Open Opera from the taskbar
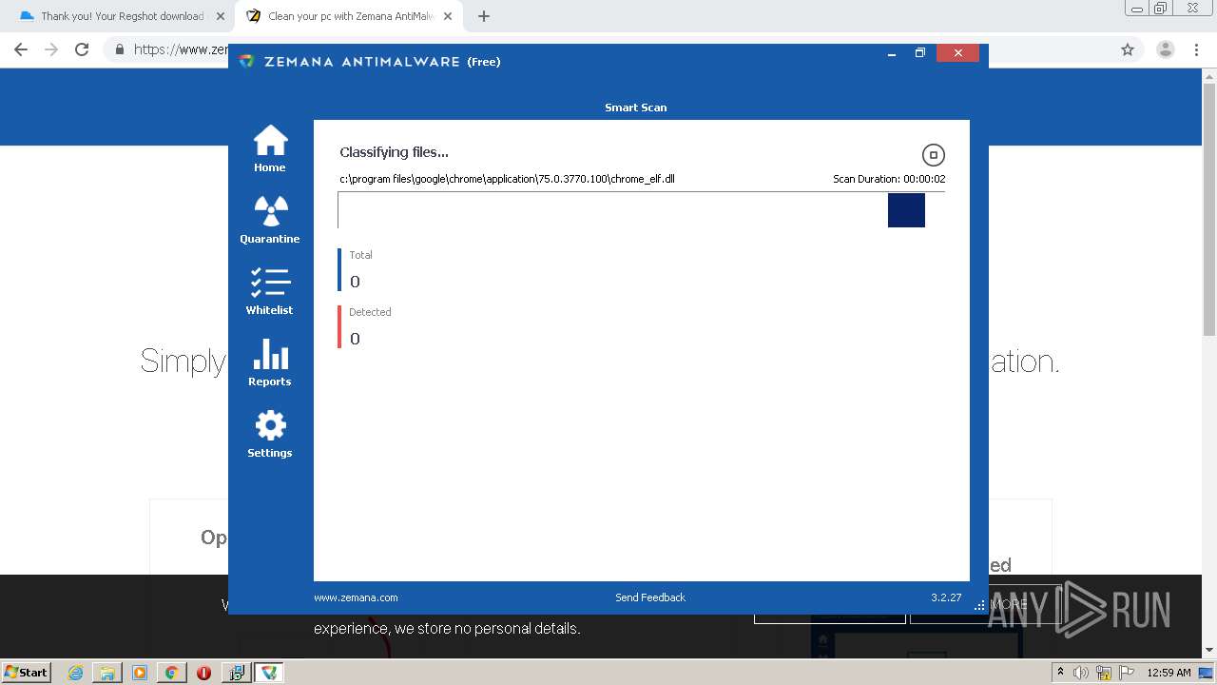The width and height of the screenshot is (1217, 685). click(x=203, y=673)
